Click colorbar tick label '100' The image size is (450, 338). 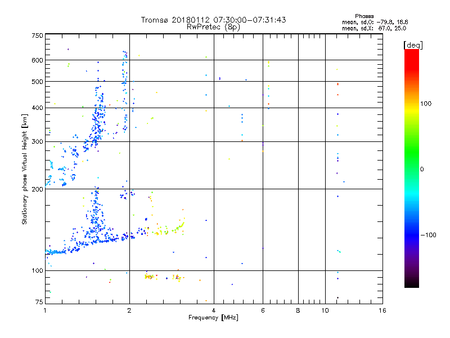pos(426,104)
